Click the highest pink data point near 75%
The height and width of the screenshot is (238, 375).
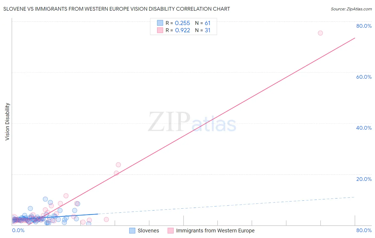pos(320,33)
